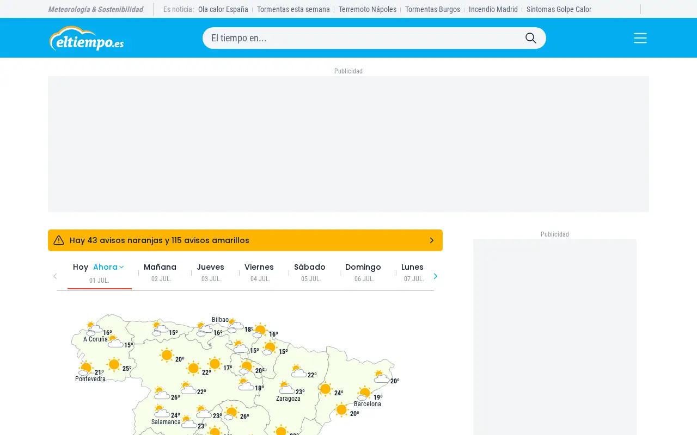The height and width of the screenshot is (435, 697).
Task: Select the Jueves 03 JUL tab
Action: pyautogui.click(x=211, y=272)
